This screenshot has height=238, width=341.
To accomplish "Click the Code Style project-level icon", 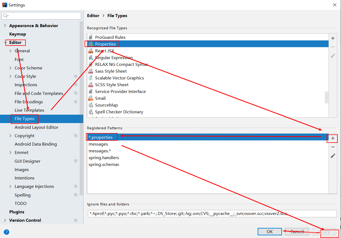I will tap(76, 76).
